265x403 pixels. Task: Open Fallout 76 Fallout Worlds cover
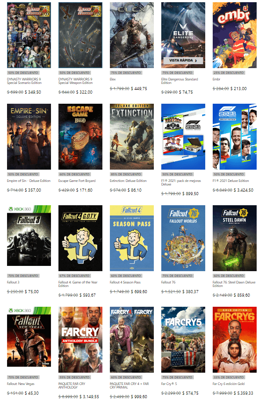pyautogui.click(x=183, y=238)
